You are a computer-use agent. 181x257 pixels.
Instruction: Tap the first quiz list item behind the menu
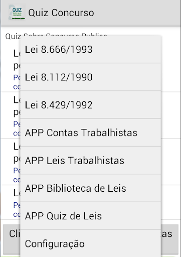coord(11,69)
